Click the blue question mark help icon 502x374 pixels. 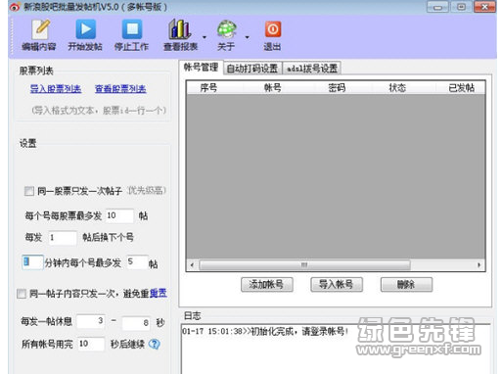pos(155,344)
